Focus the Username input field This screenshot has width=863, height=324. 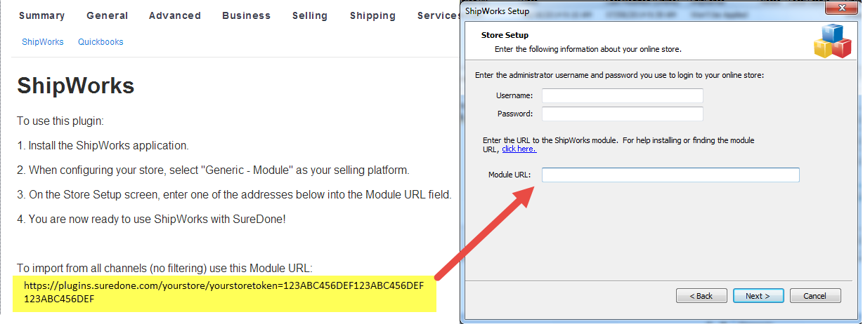coord(622,95)
